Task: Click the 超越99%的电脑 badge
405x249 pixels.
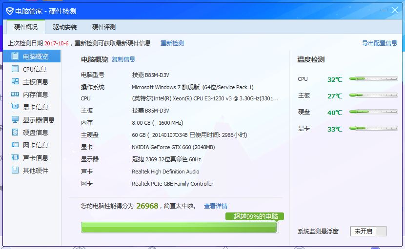Action: (255, 216)
